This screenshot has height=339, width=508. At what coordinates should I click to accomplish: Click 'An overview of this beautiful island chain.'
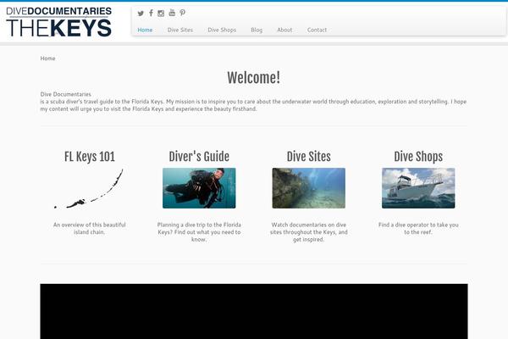[90, 228]
